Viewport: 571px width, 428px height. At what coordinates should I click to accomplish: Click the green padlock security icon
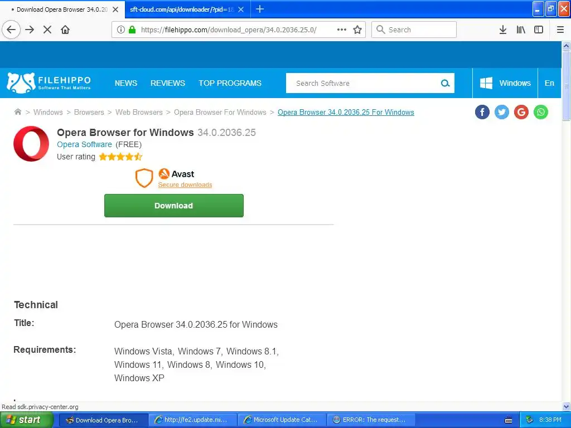click(132, 30)
